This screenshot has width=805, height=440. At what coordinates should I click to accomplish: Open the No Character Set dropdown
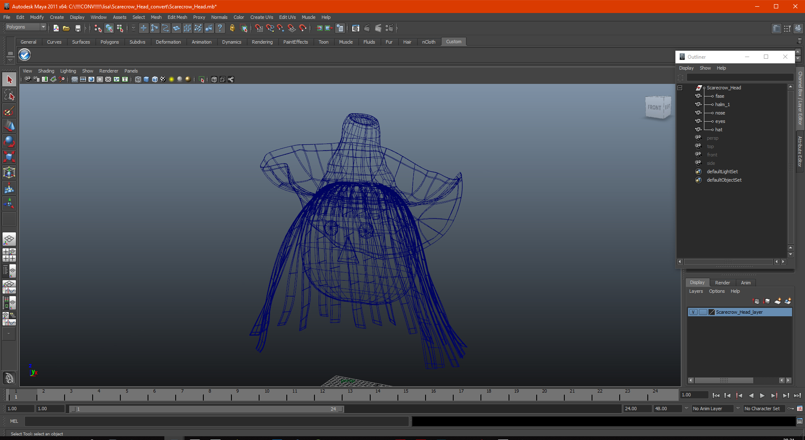point(764,409)
